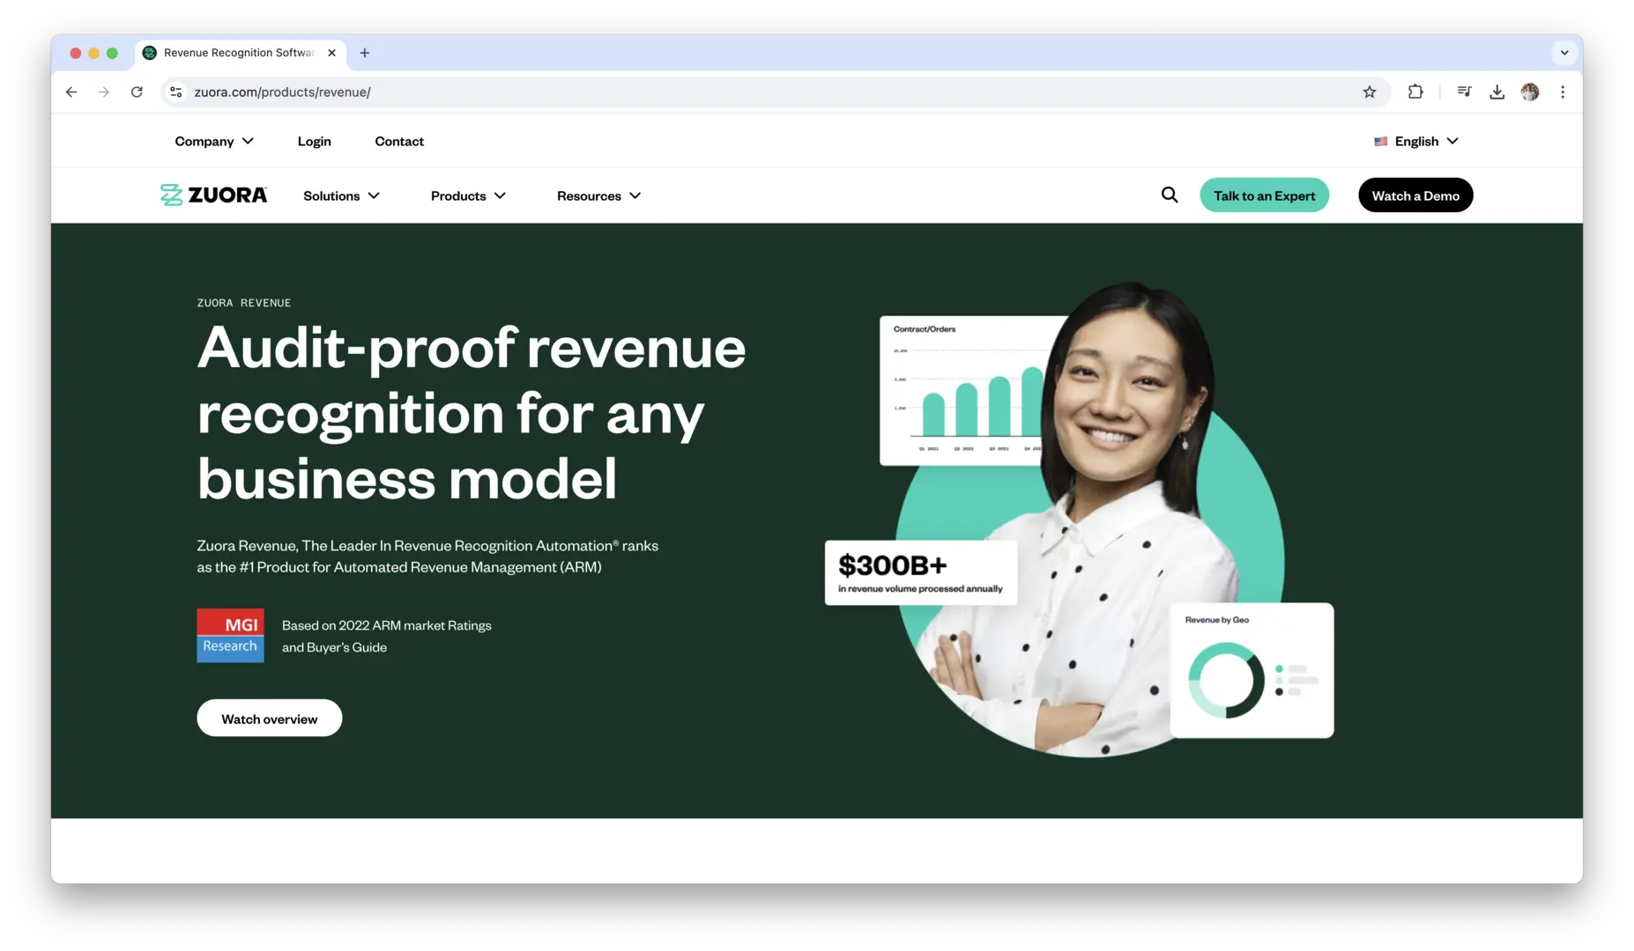Open the tab search dropdown arrow
This screenshot has width=1634, height=951.
(x=1564, y=53)
